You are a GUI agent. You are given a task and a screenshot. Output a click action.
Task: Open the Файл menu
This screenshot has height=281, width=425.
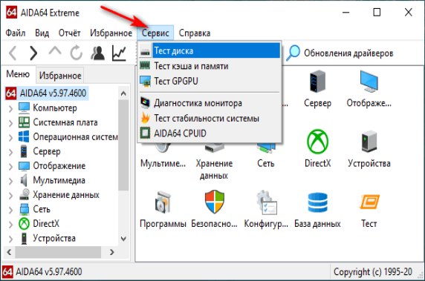click(x=16, y=33)
